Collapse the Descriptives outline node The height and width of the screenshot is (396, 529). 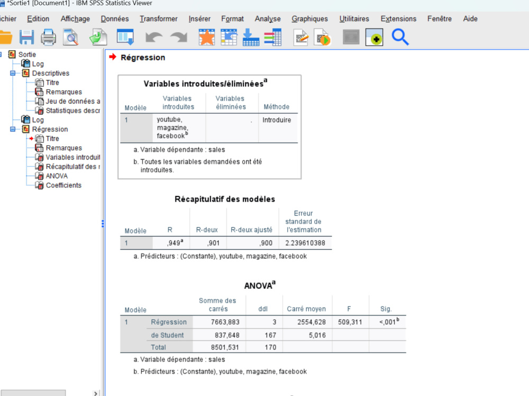point(13,73)
